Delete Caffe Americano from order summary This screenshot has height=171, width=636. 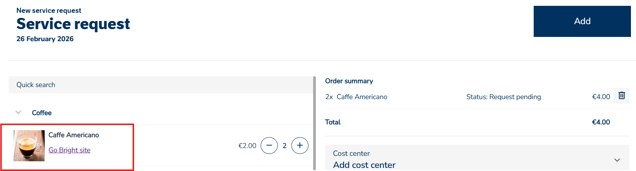[622, 96]
